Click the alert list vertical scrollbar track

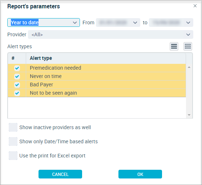tap(189, 91)
